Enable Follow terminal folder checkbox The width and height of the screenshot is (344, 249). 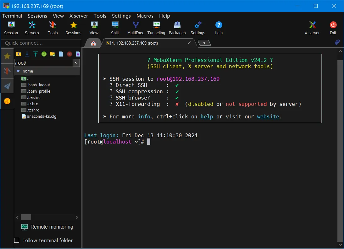pyautogui.click(x=17, y=240)
